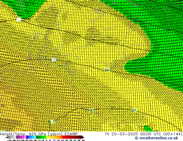Pick the cyan legend swatch near -18

point(35,137)
